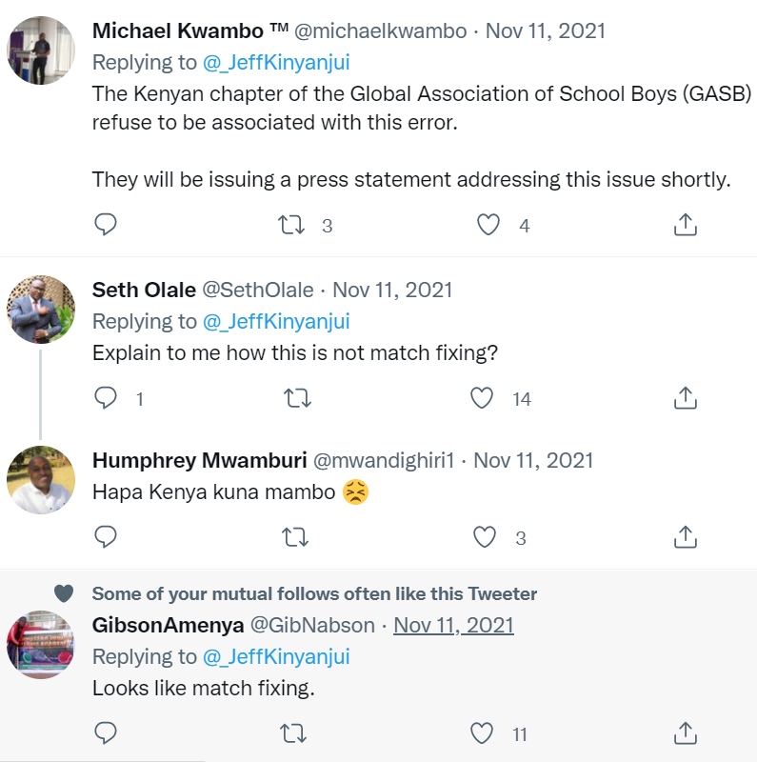Retweet GibsonAmenya's tweet
This screenshot has height=762, width=757.
tap(296, 733)
